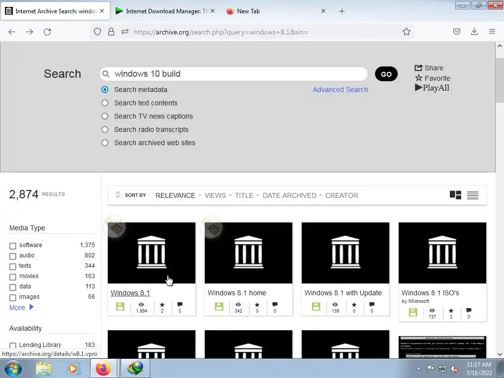Screen dimensions: 504x378
Task: Click favorites star under Windows 8.1 with Update
Action: point(354,304)
